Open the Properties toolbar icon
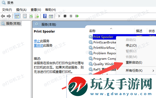Viewport: 156px width, 98px height. tap(25, 16)
